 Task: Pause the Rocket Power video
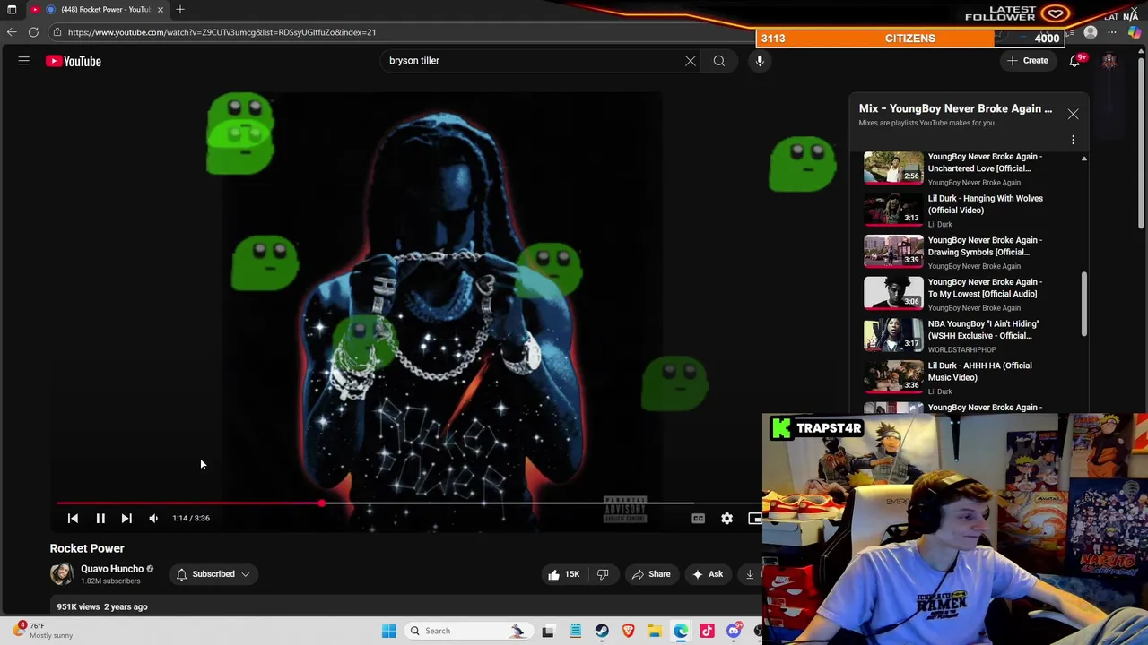(x=100, y=518)
